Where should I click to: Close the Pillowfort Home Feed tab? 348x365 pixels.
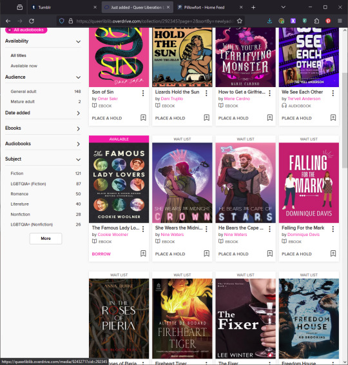241,8
